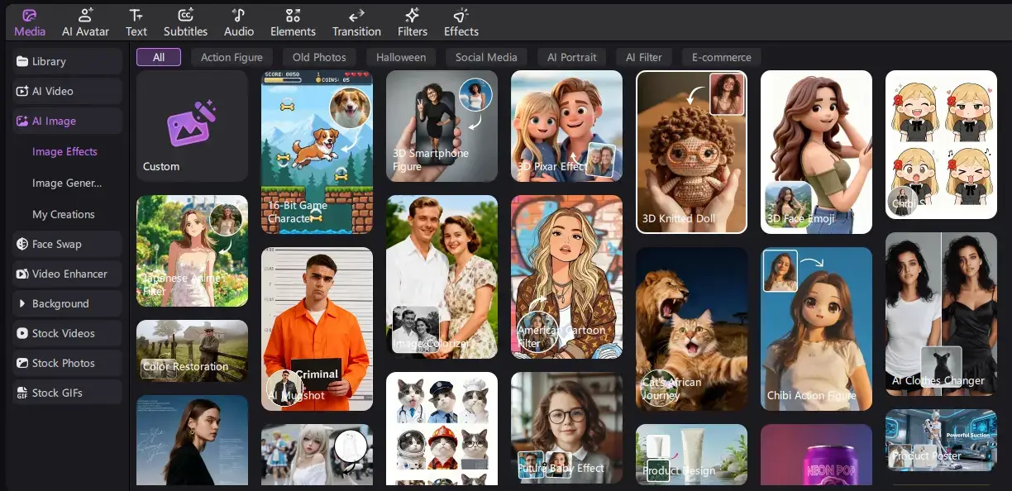Open the Effects toolbar icon
Screen dimensions: 1012x491
(461, 15)
